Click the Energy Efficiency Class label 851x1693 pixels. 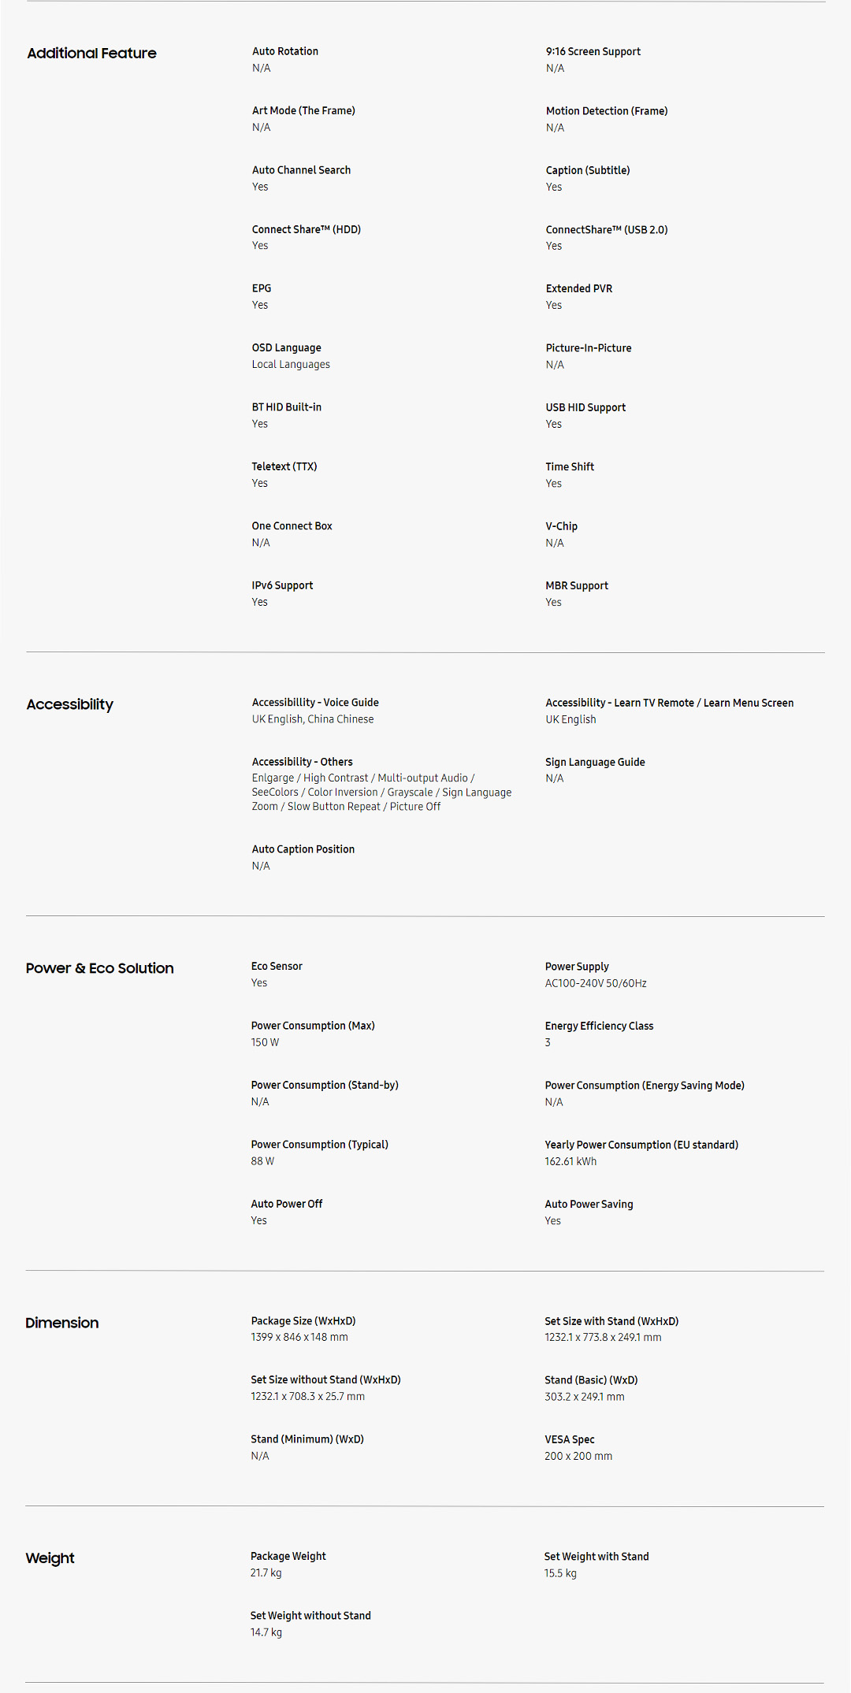click(x=599, y=1026)
